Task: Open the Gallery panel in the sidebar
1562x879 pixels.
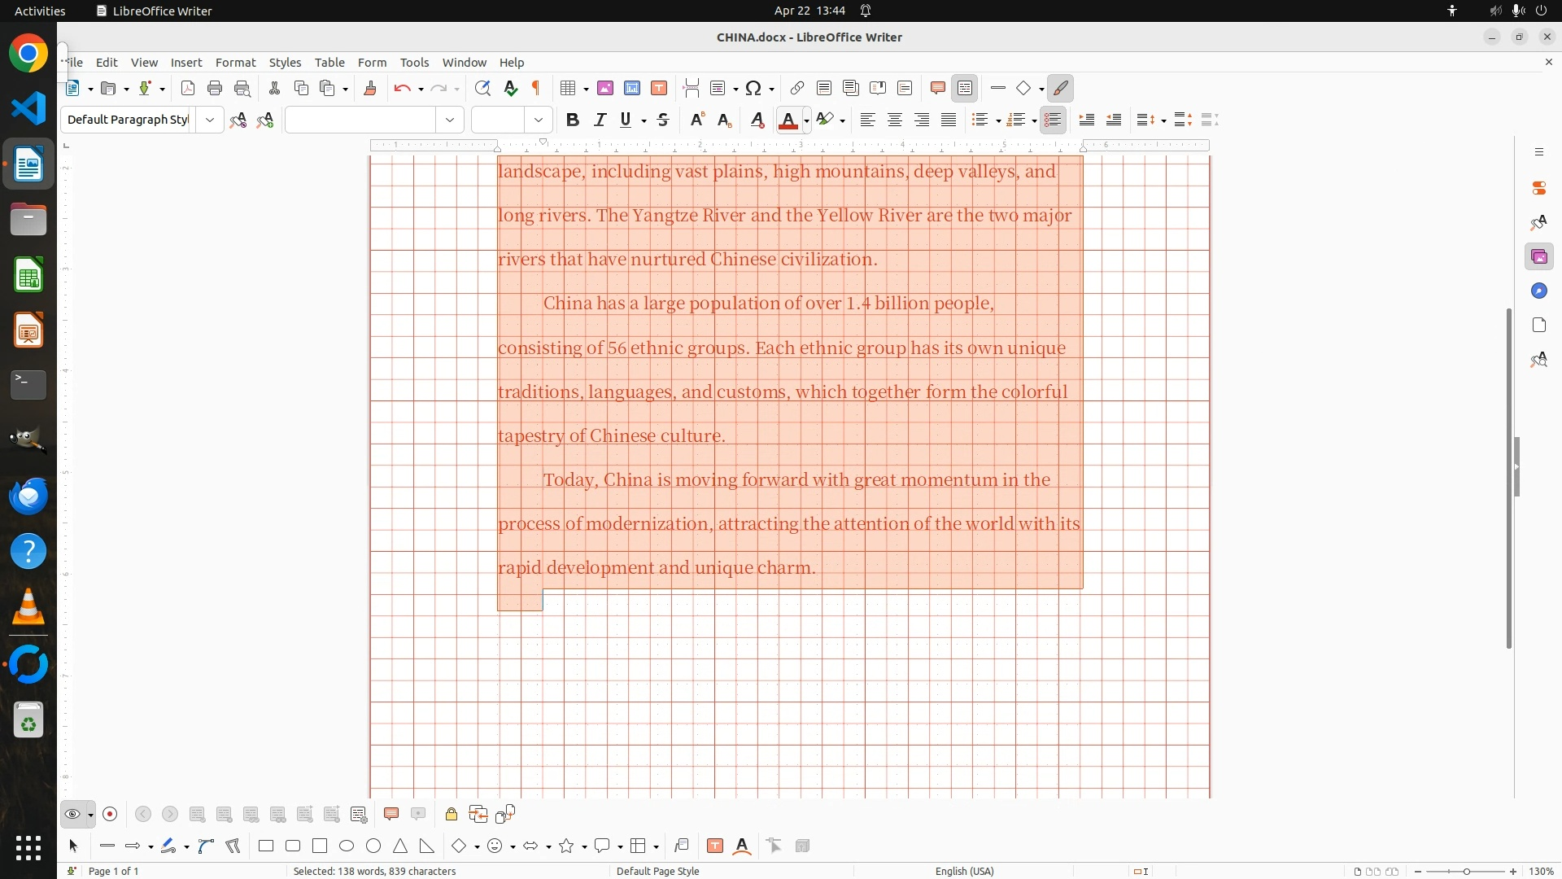Action: pos(1538,257)
